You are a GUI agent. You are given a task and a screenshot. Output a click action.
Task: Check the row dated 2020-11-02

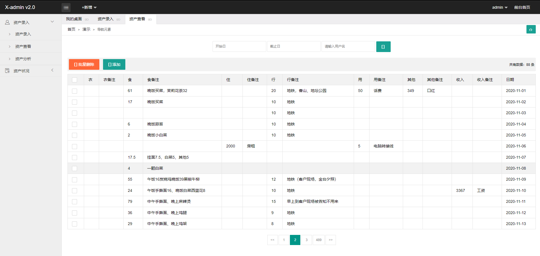coord(75,102)
